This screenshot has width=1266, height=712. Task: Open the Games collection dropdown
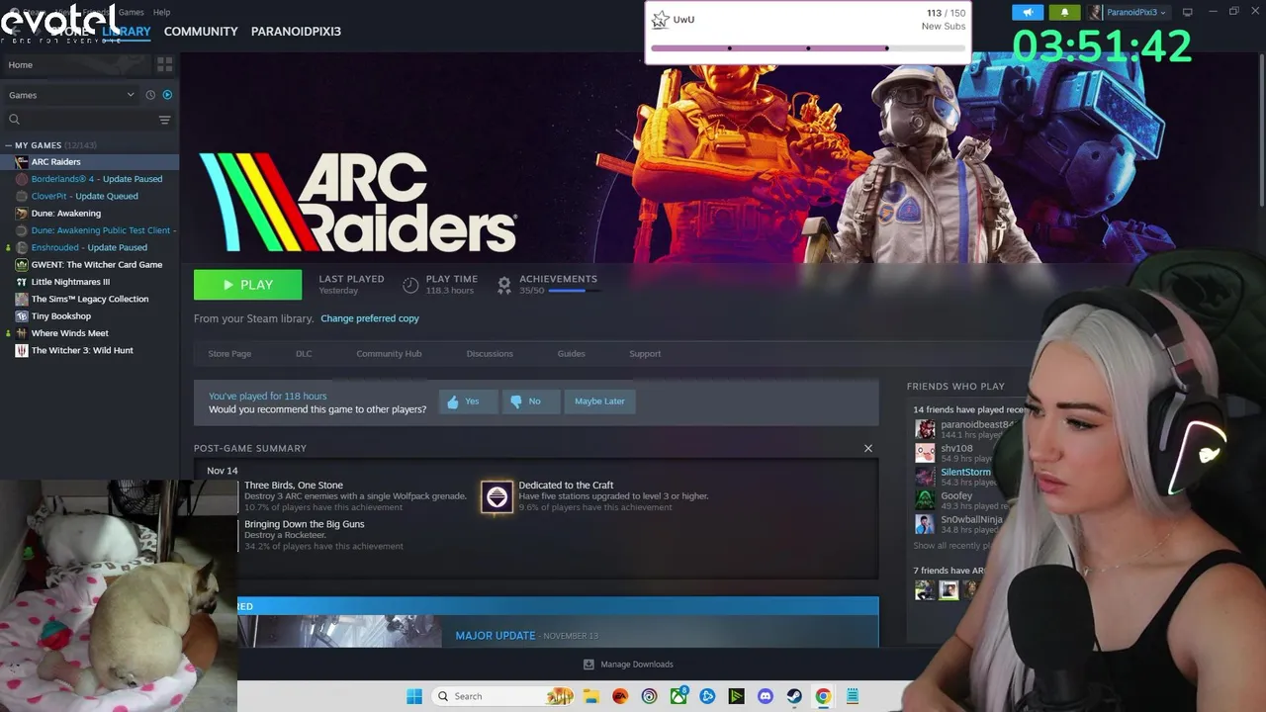coord(71,95)
